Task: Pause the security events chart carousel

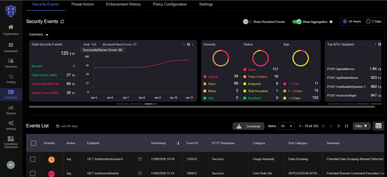Action: (188, 44)
